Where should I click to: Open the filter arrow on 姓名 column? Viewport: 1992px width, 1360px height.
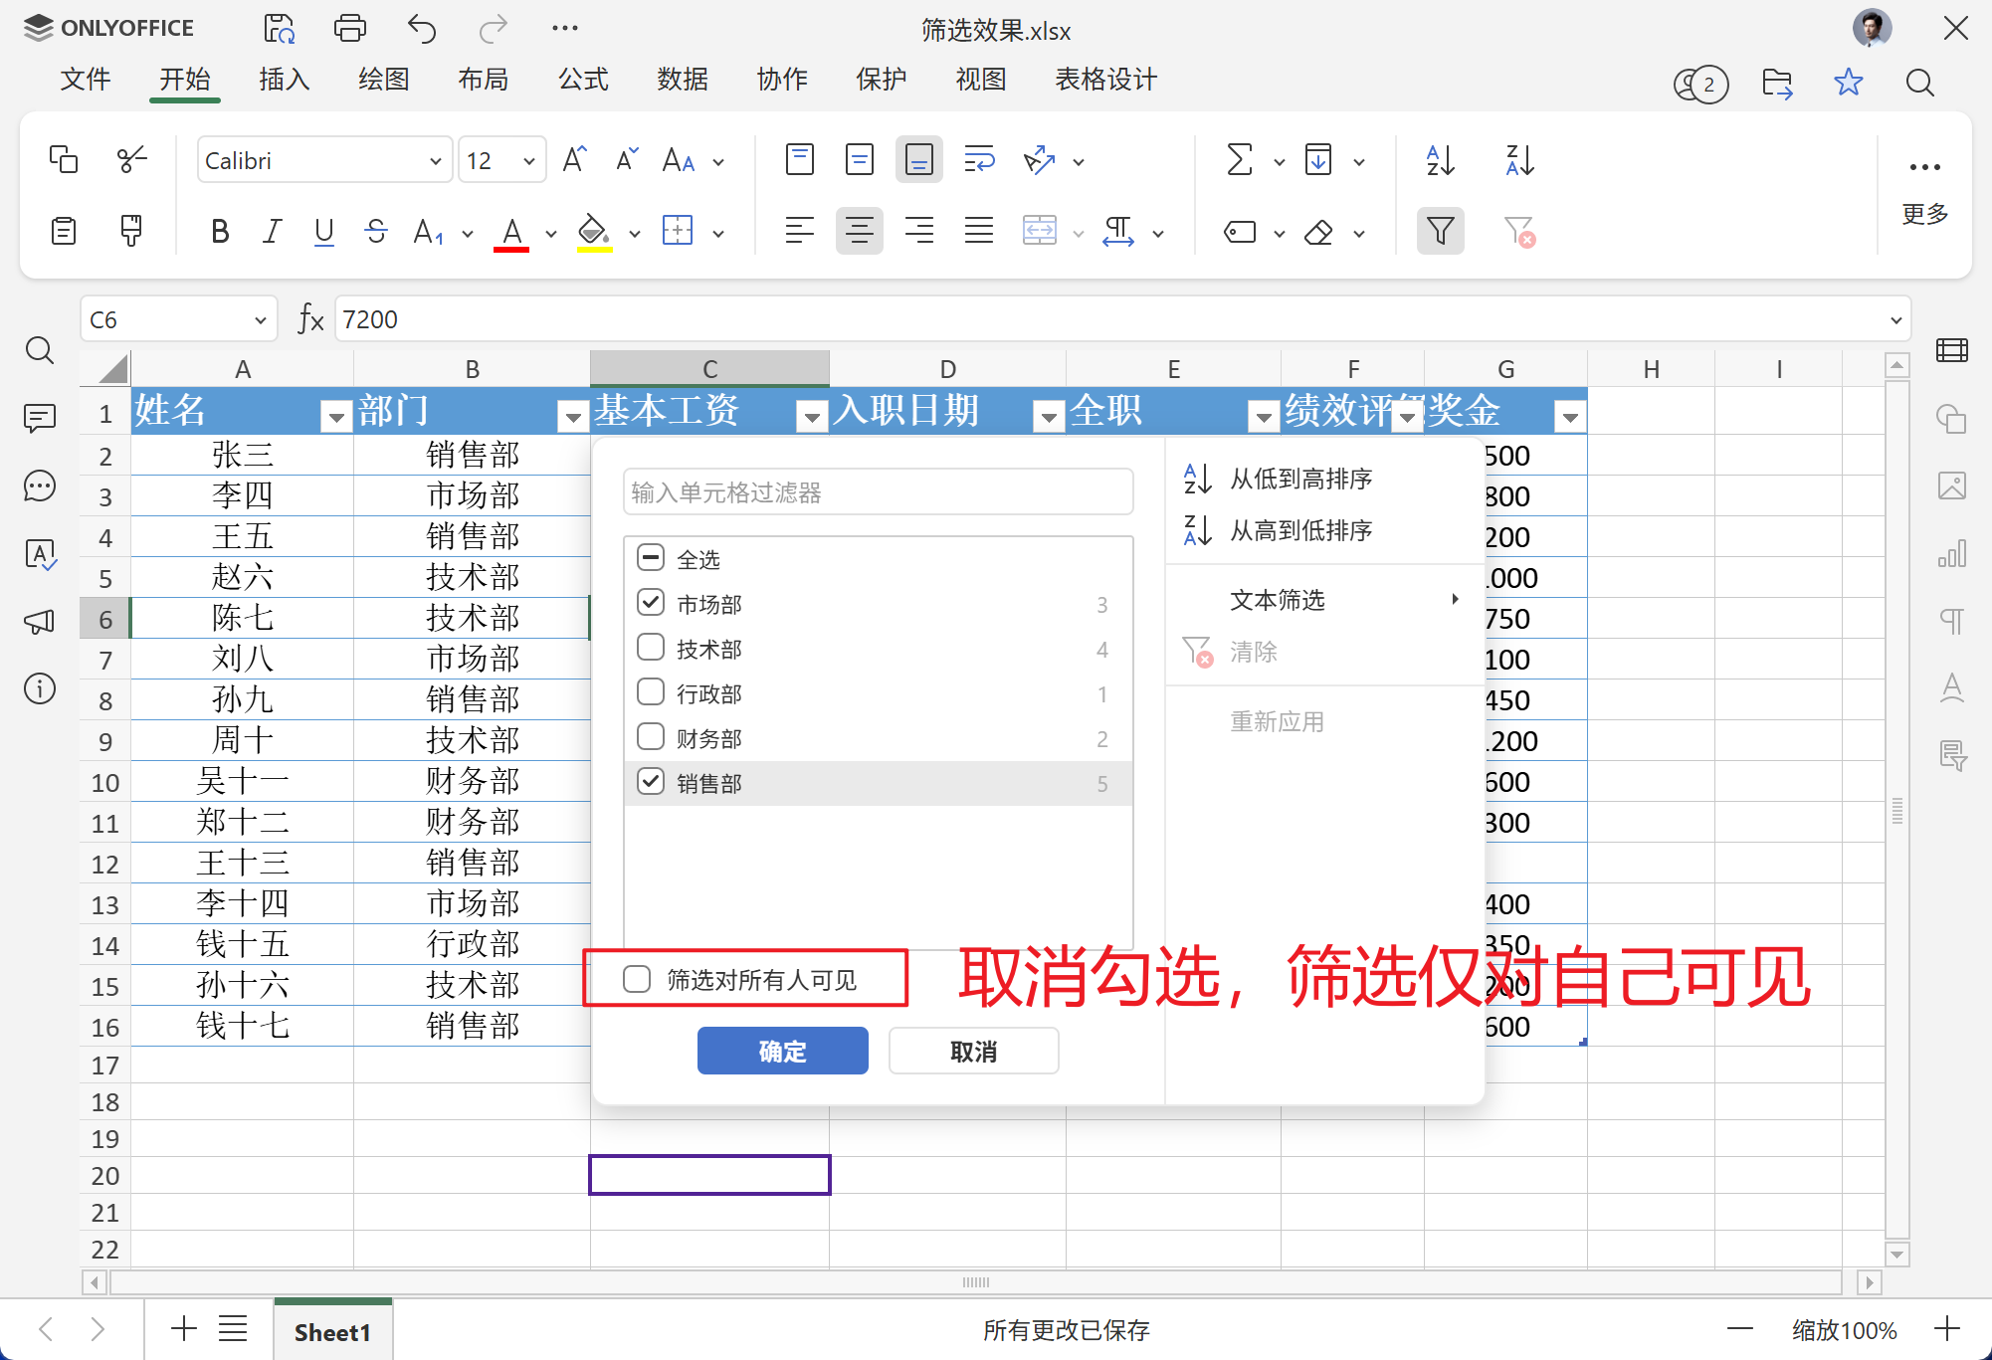pos(334,415)
